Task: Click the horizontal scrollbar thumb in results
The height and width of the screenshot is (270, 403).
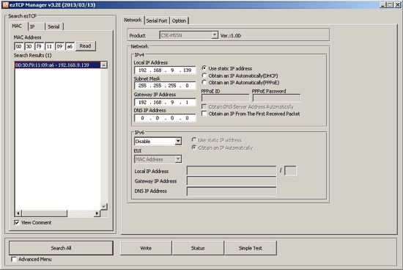Action: pyautogui.click(x=45, y=213)
